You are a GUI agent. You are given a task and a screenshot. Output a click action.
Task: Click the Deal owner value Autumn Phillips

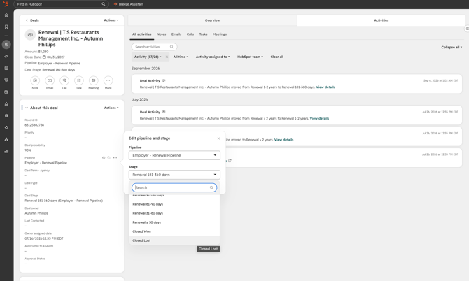point(36,213)
